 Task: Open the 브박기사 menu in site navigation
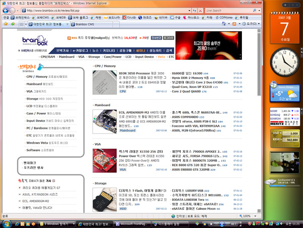point(63,51)
